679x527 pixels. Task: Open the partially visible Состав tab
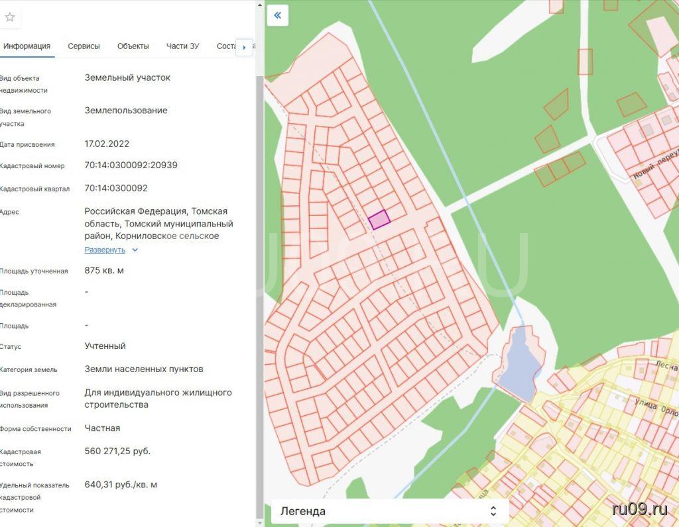coord(225,46)
